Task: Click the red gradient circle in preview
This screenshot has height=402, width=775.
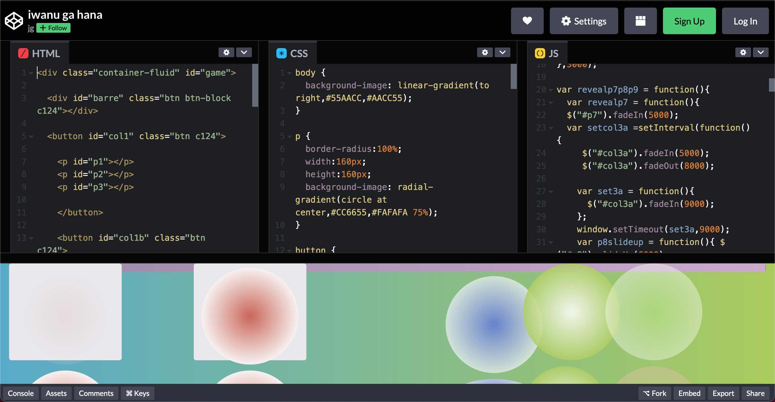Action: pyautogui.click(x=250, y=316)
